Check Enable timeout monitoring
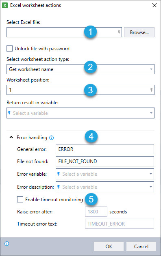 pos(20,199)
